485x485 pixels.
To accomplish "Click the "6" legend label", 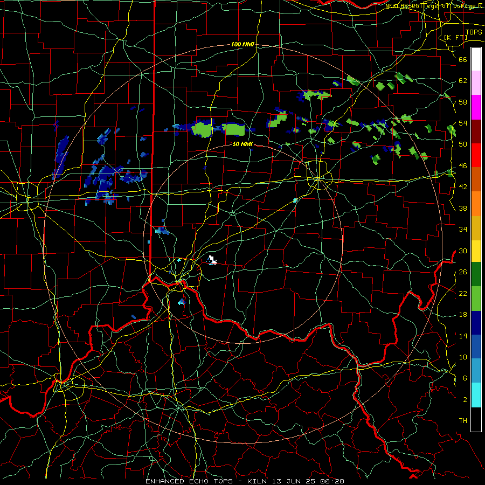I will click(x=465, y=378).
